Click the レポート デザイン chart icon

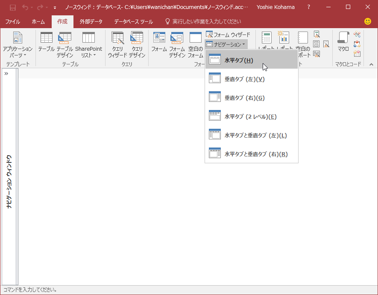[284, 38]
